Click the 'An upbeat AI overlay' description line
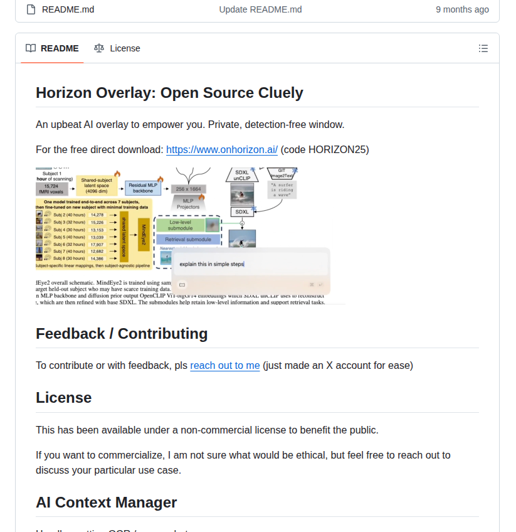 pyautogui.click(x=190, y=124)
